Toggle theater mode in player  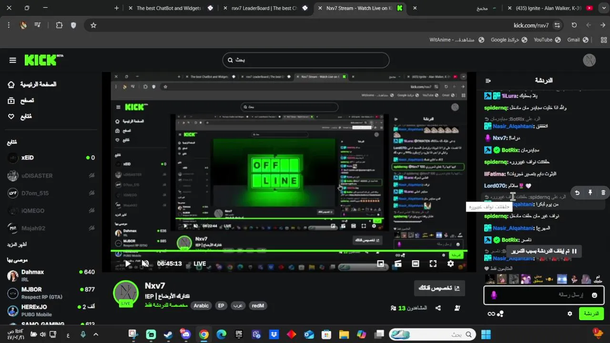pos(416,263)
